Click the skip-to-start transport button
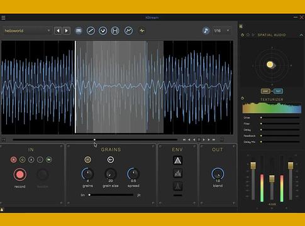 coord(184,139)
